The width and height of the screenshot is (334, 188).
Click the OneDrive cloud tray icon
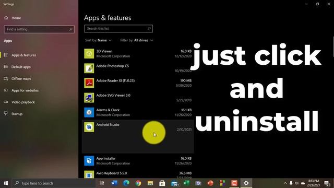click(303, 183)
